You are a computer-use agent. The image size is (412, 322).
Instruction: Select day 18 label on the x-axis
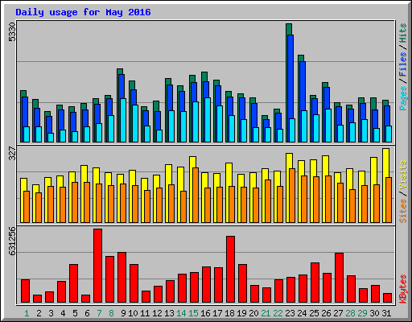click(229, 313)
